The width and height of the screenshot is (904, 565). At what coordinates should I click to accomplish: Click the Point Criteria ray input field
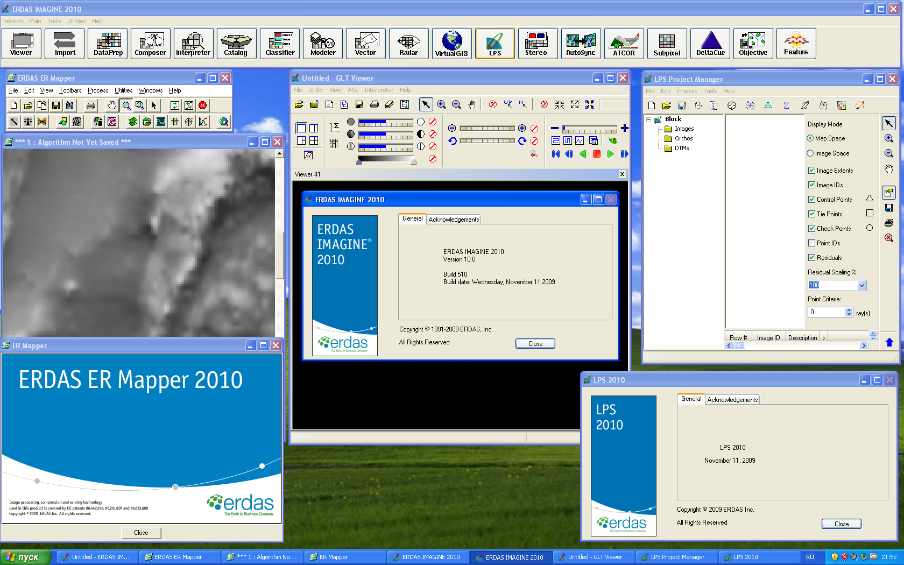(827, 312)
